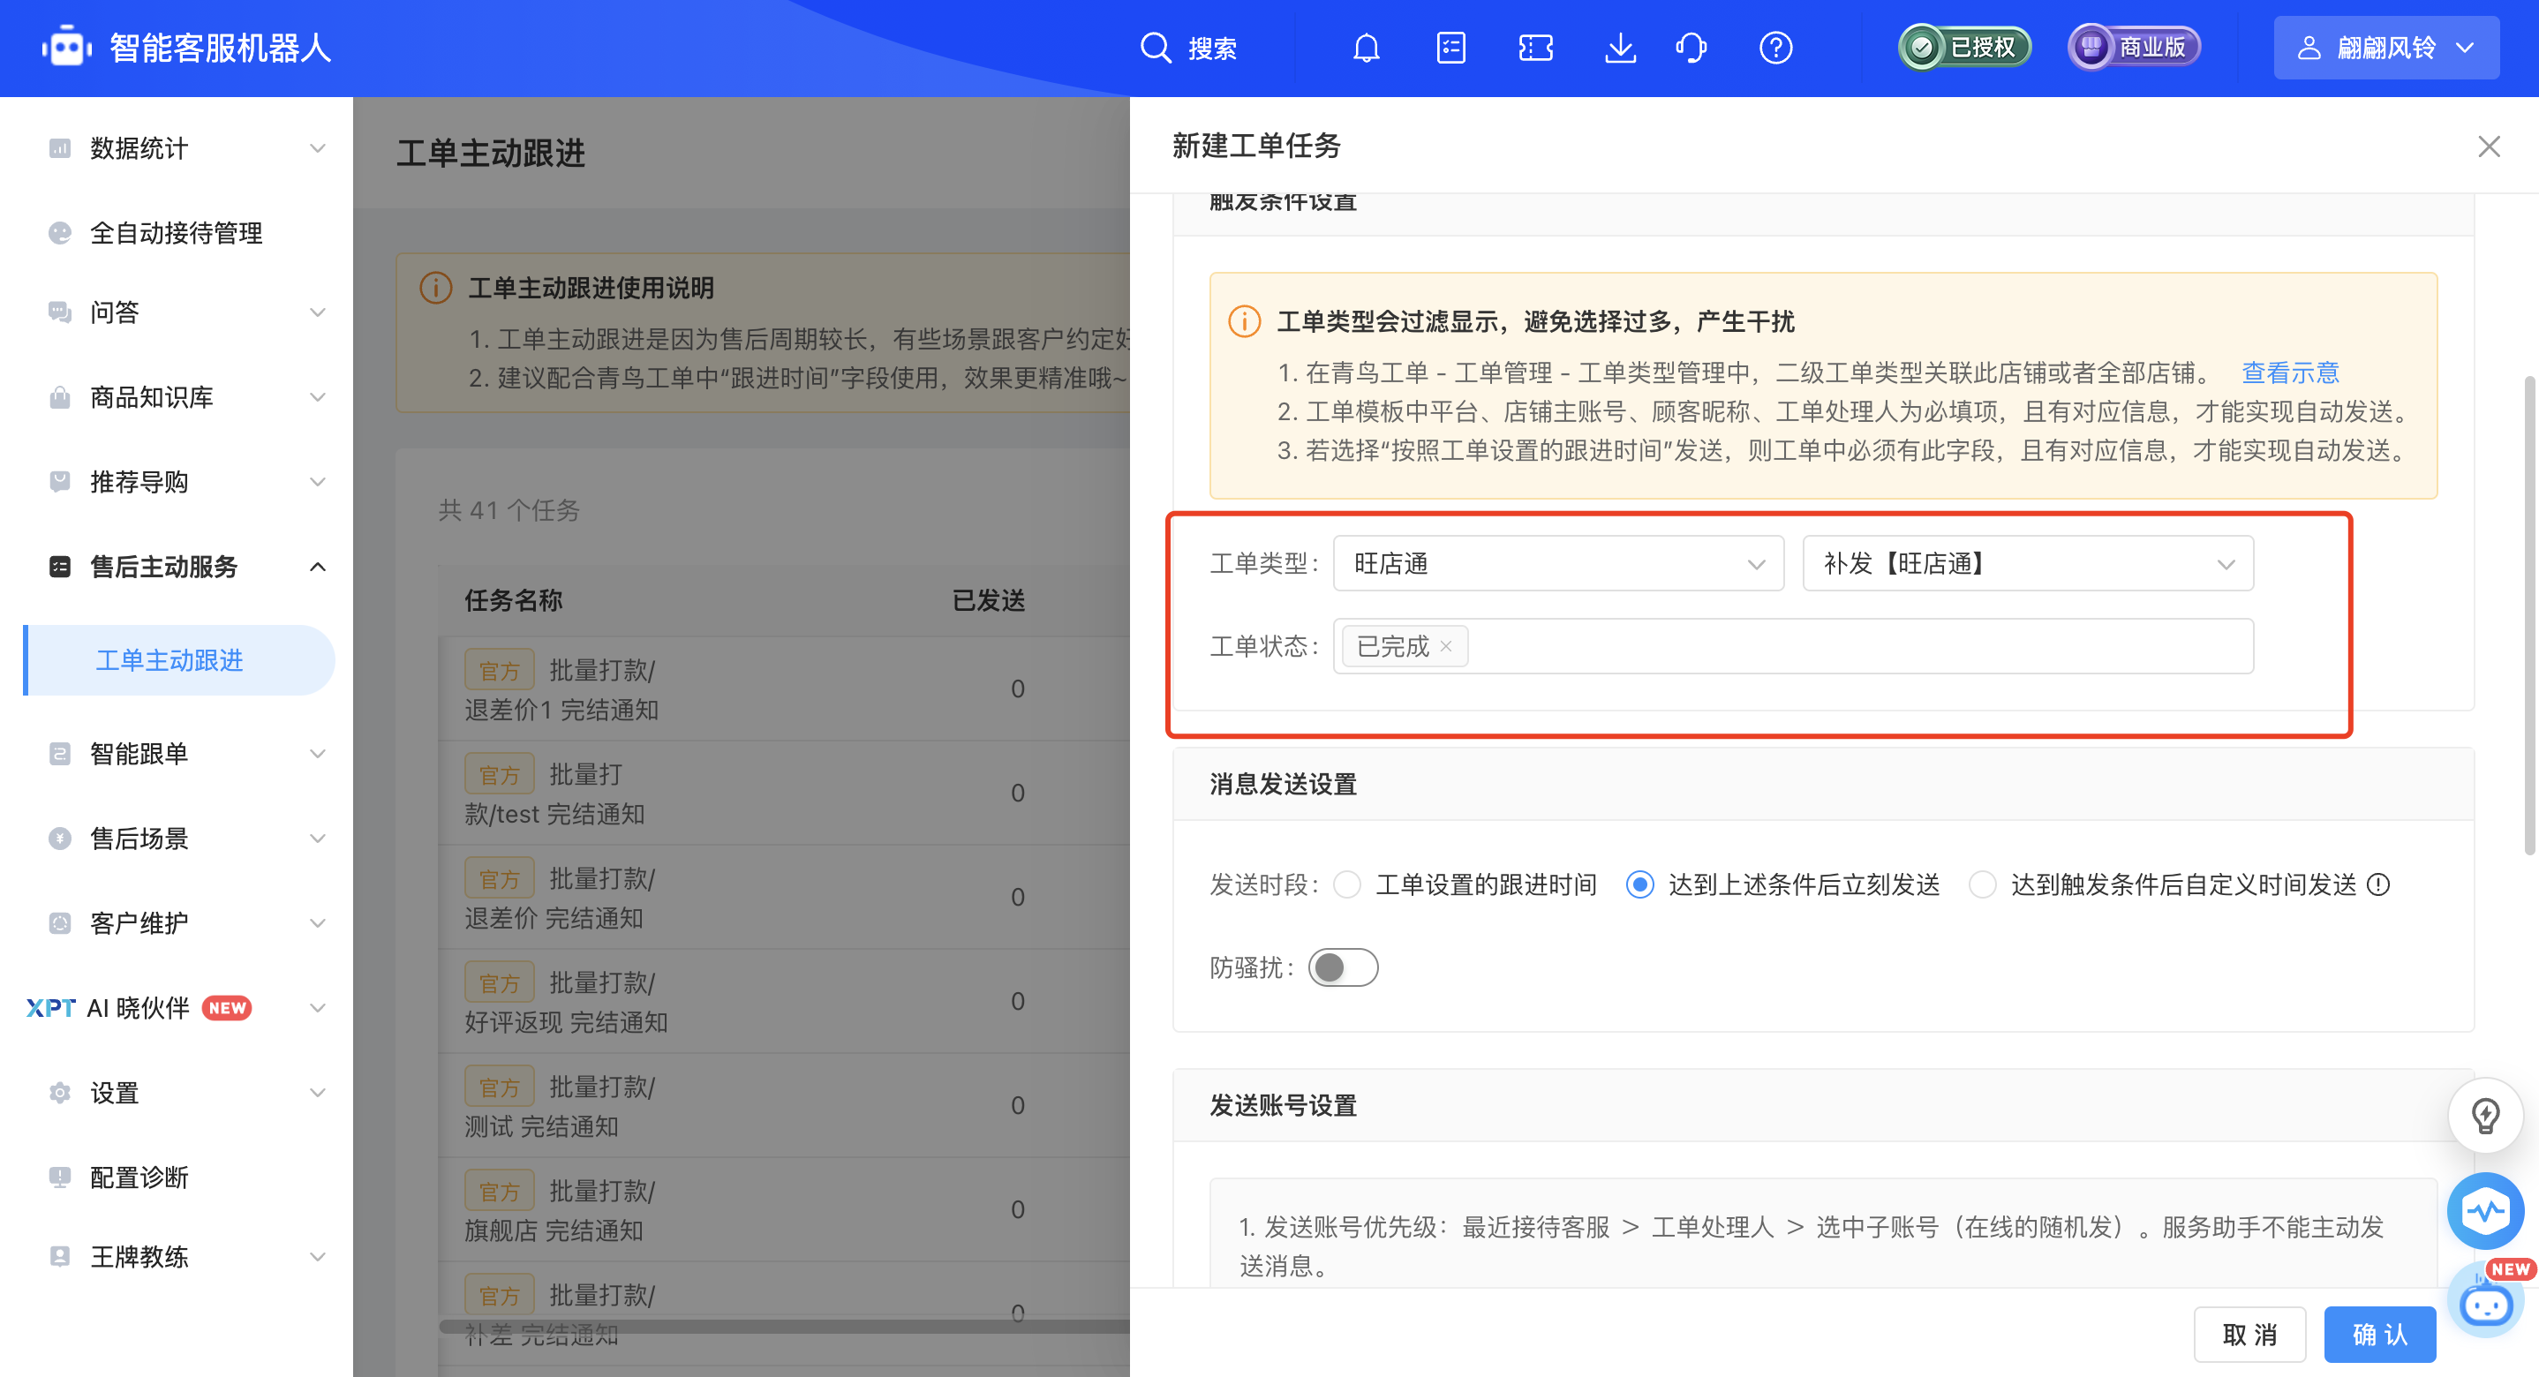
Task: Click the 问答 sidebar icon
Action: pyautogui.click(x=59, y=312)
